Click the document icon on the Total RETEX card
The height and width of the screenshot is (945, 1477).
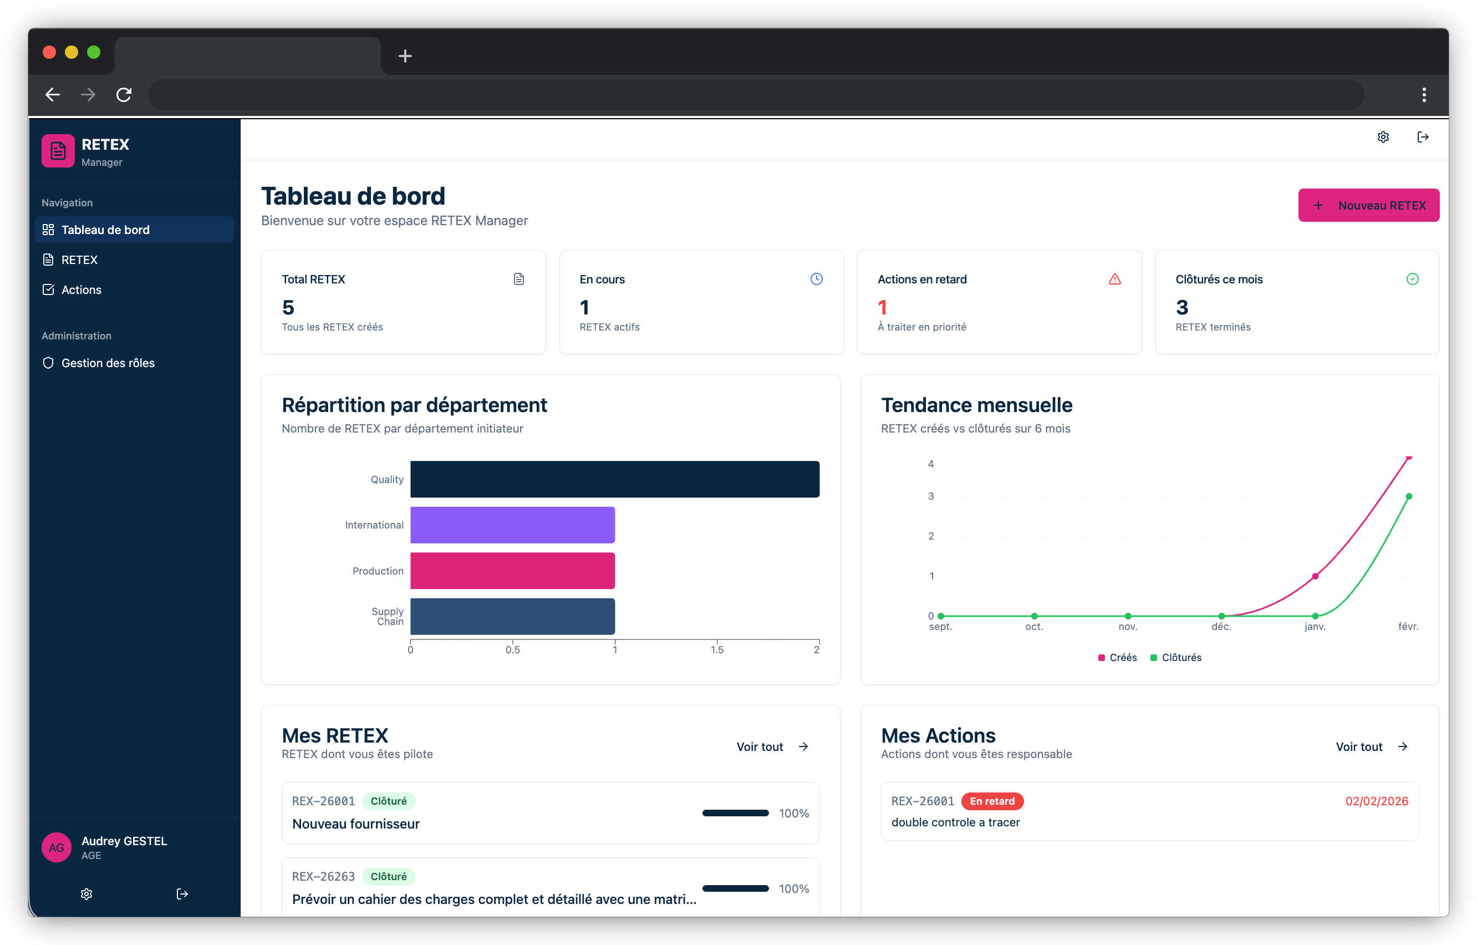(x=519, y=278)
